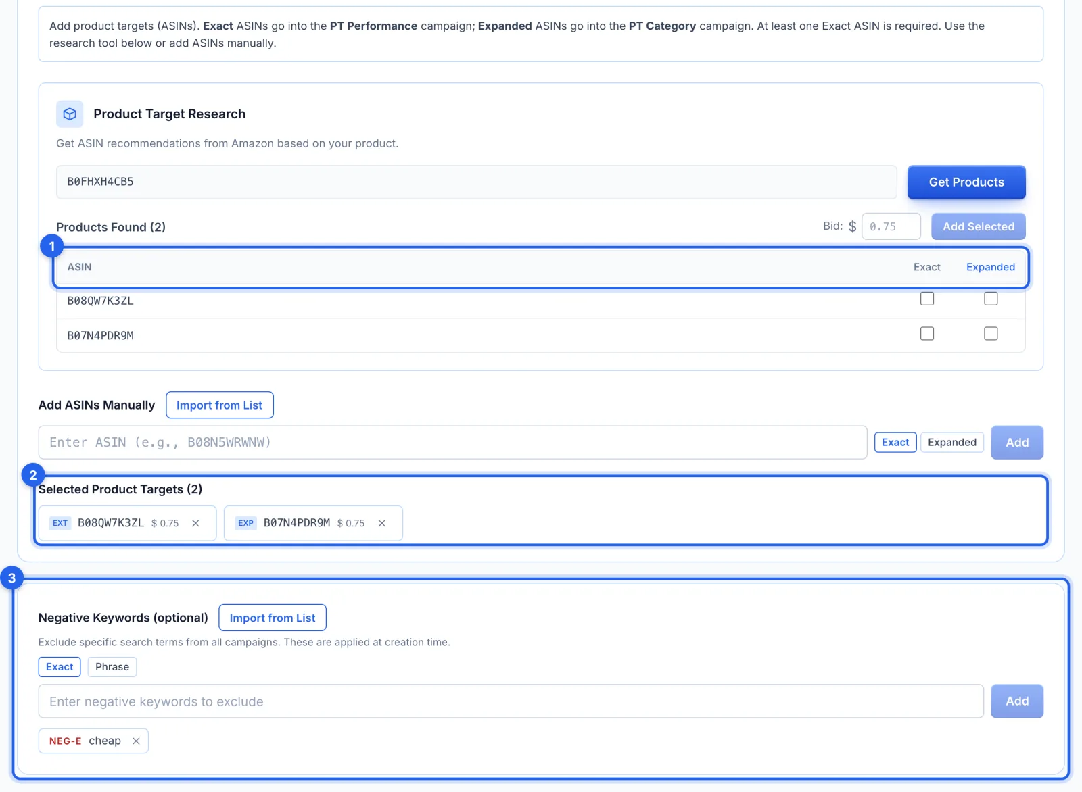Screen dimensions: 1082x792
Task: Click the ASIN column header
Action: tap(79, 267)
